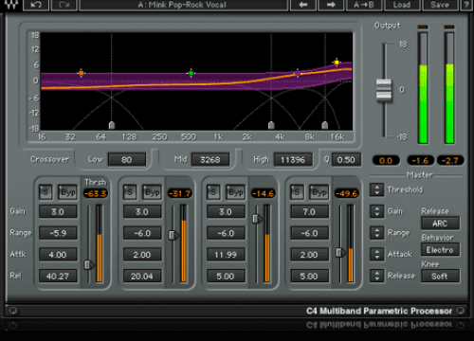This screenshot has height=341, width=474.
Task: Copy setup with the A→B button
Action: click(364, 5)
